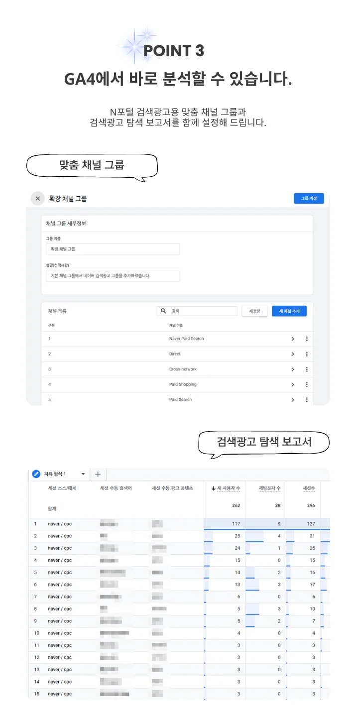Open more options for Paid Search channel
Screen dimensions: 356x719
[x=307, y=399]
